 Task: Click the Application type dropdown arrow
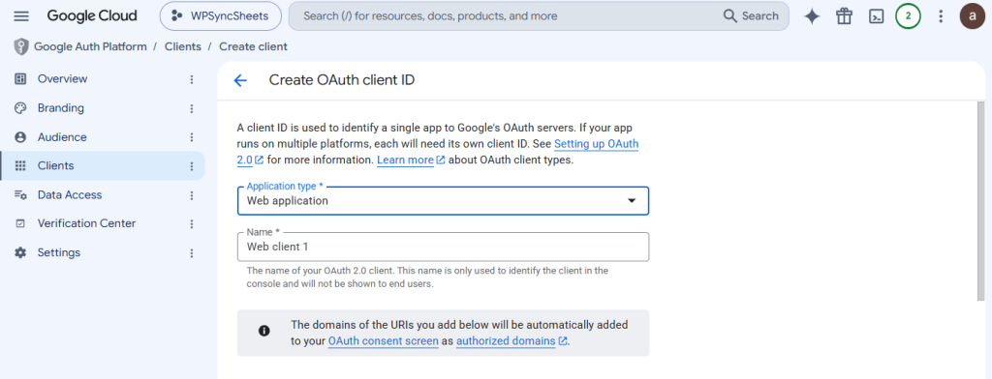631,201
